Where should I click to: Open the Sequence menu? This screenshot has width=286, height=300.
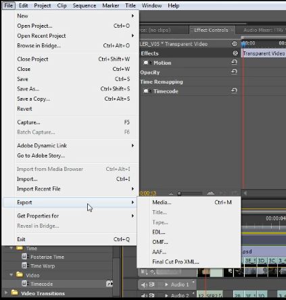point(85,5)
